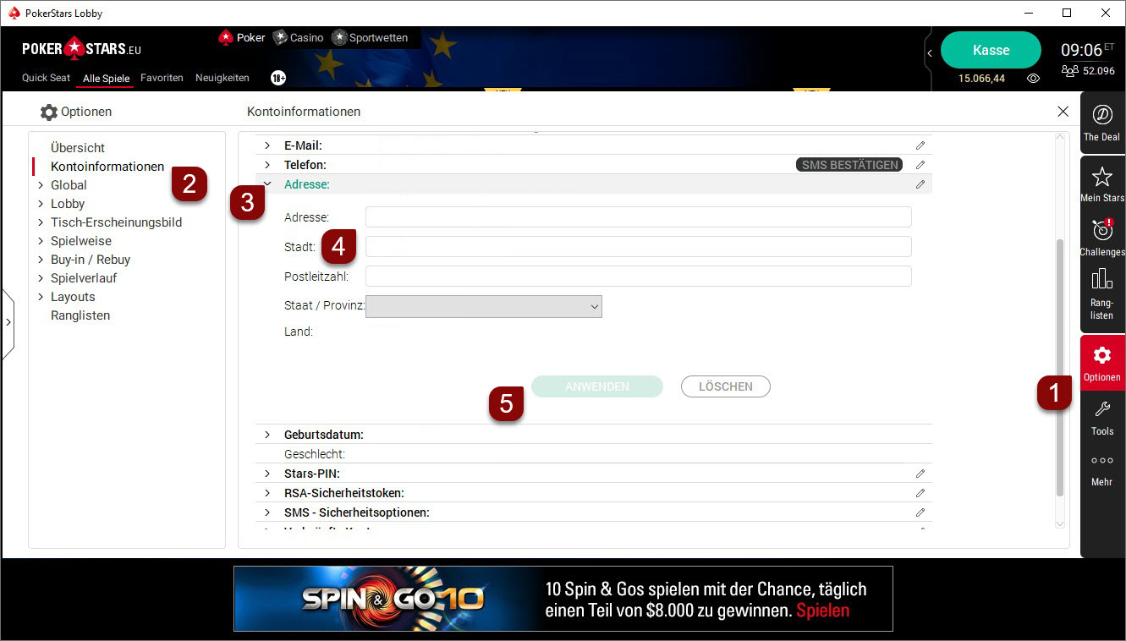Expand the Telefon section
Viewport: 1126px width, 641px height.
tap(267, 165)
